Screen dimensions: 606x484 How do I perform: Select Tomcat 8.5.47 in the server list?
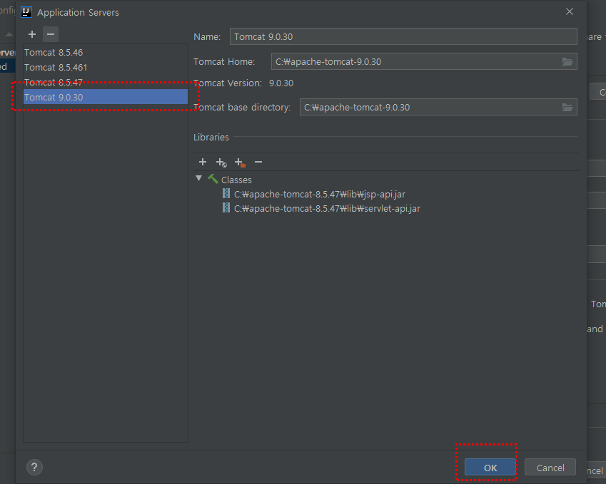106,82
